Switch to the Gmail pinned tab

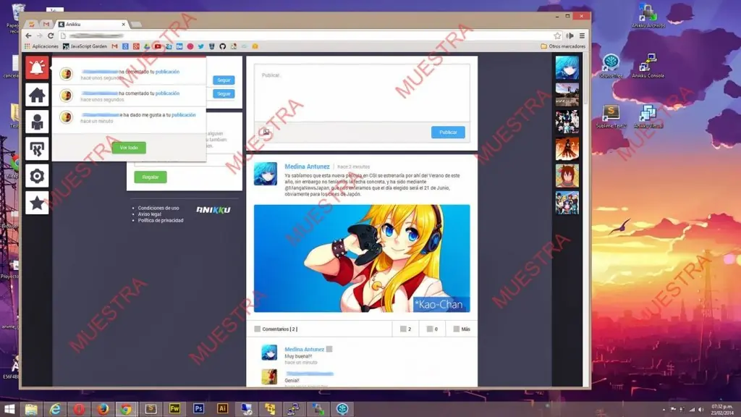[46, 24]
